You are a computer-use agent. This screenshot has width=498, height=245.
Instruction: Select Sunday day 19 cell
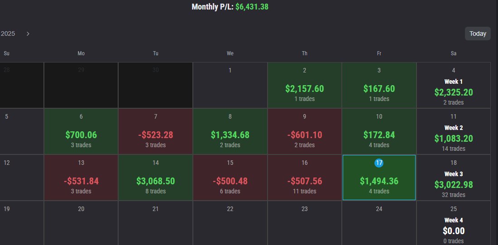click(22, 223)
